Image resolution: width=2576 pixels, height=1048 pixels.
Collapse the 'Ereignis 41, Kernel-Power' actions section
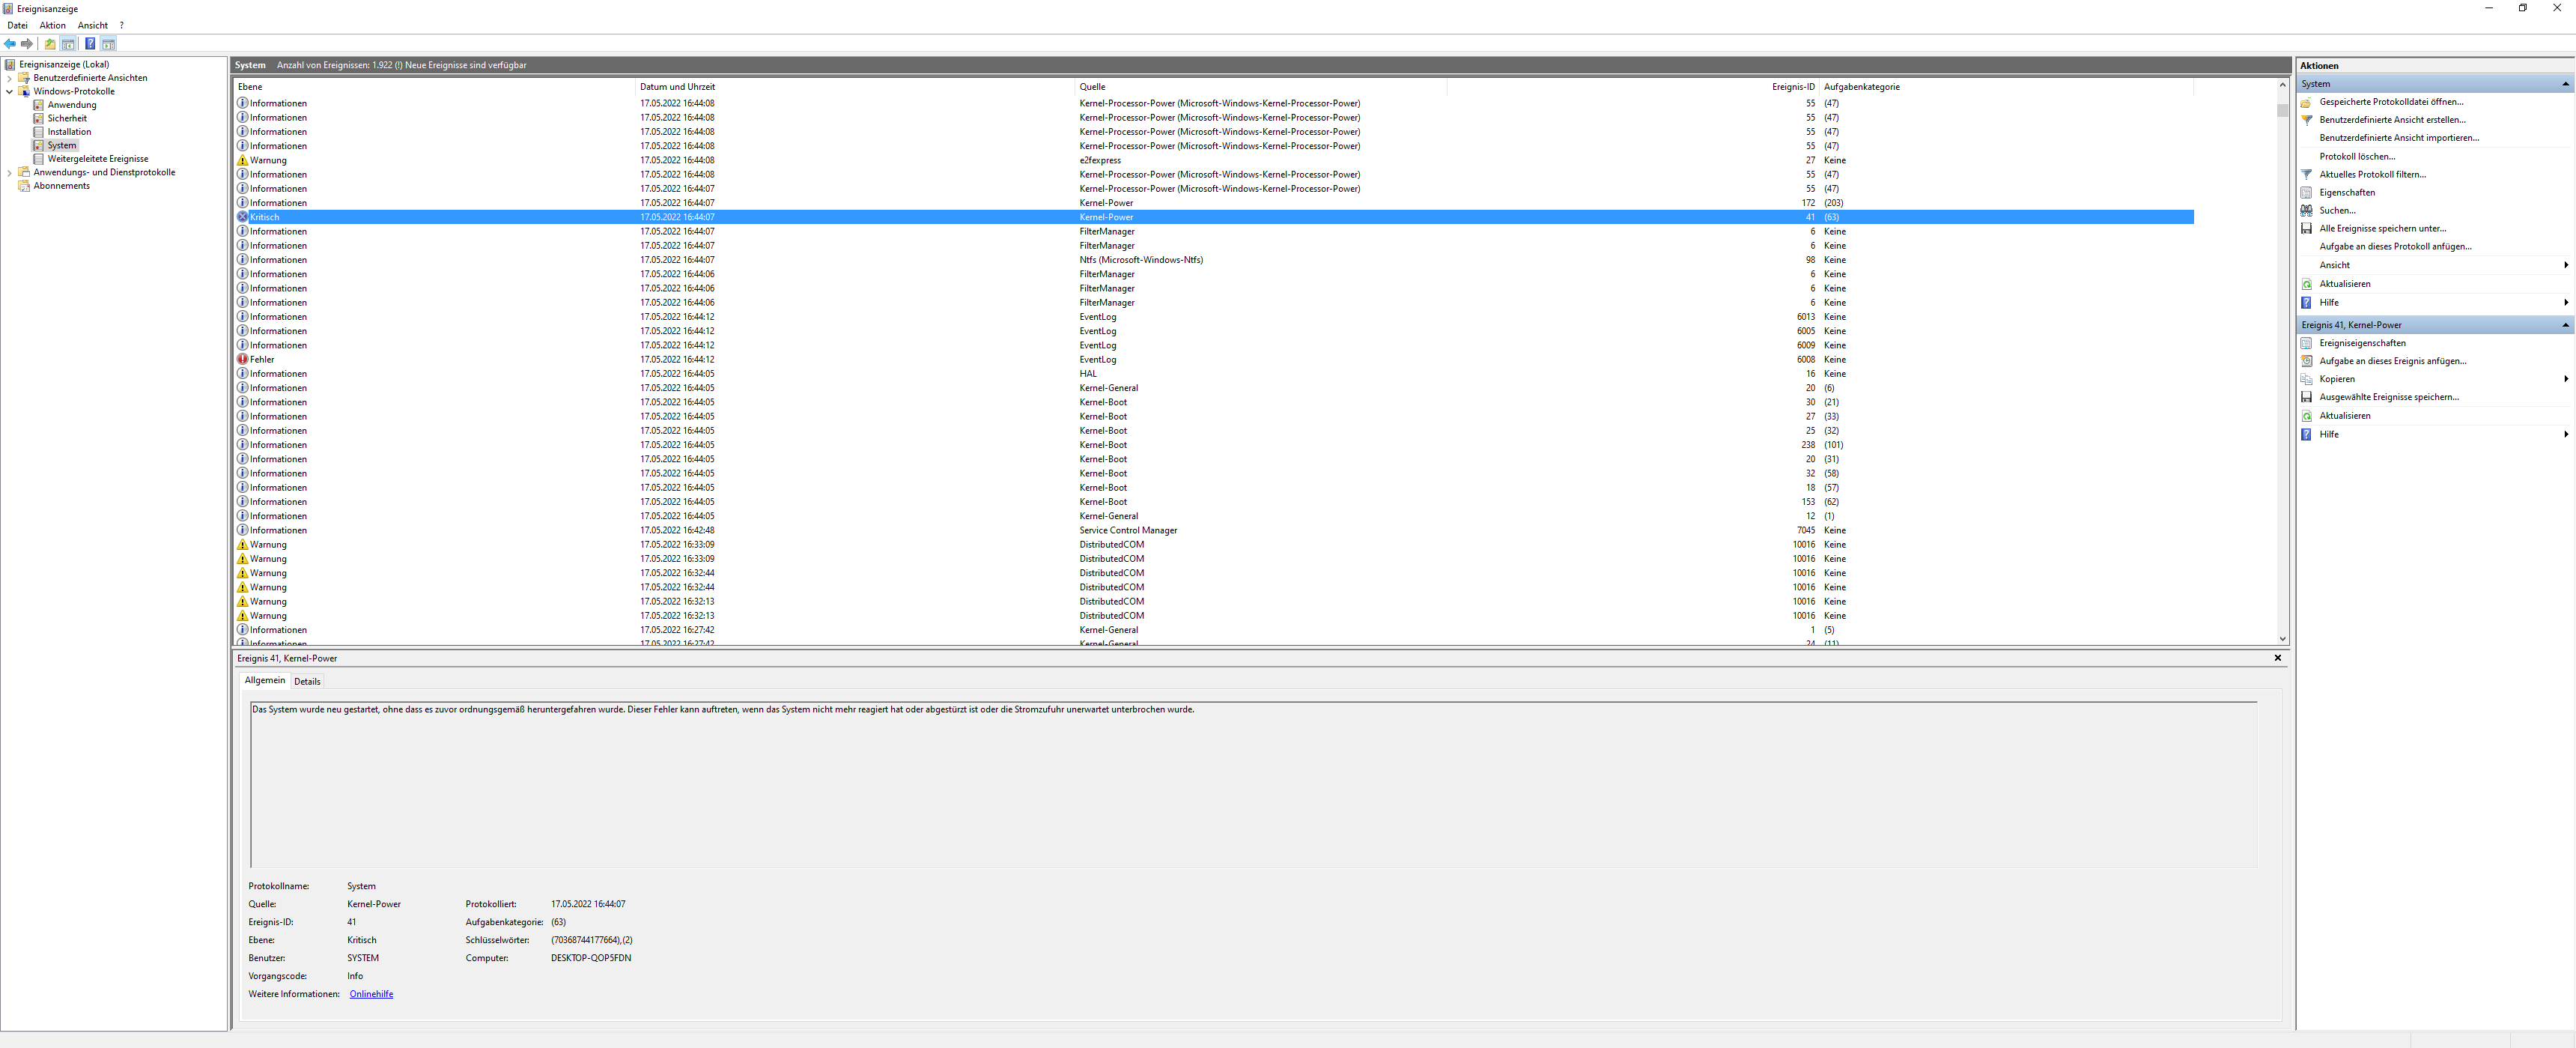[2565, 325]
